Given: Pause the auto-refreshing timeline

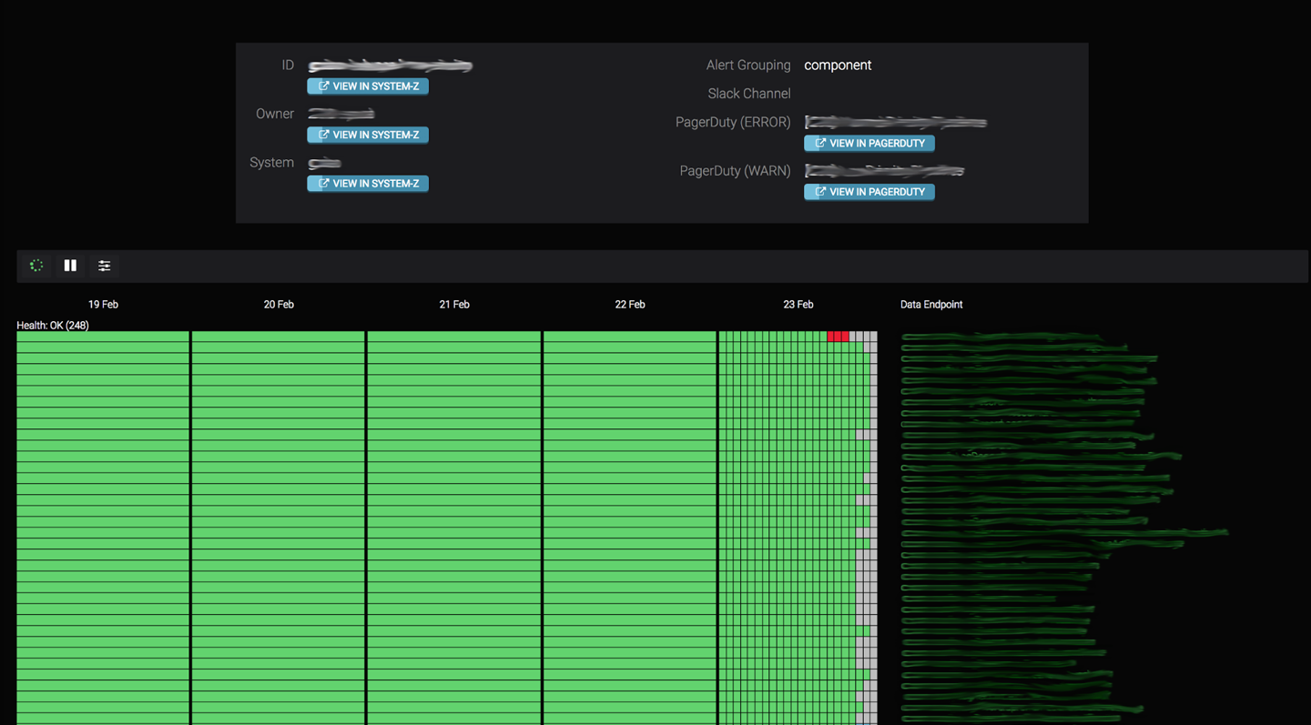Looking at the screenshot, I should coord(70,266).
